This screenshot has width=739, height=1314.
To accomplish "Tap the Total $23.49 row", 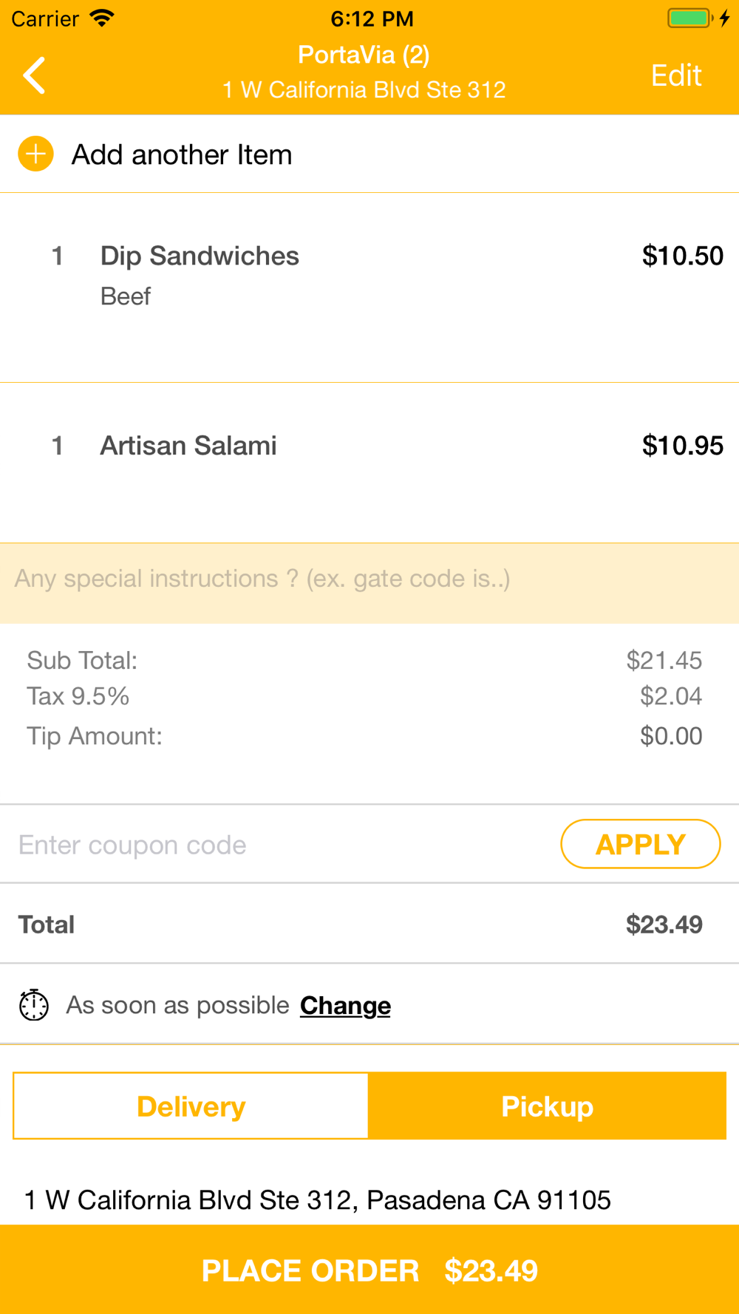I will tap(369, 924).
